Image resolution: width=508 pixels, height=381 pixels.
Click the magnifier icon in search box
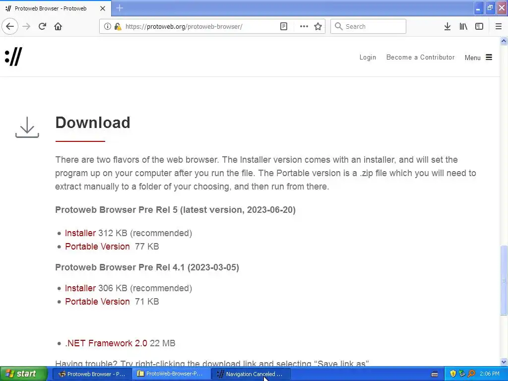tap(338, 26)
